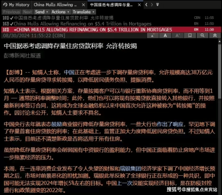Image resolution: width=222 pixels, height=195 pixels.
Task: Click CBN source label on row 101
Action: [197, 18]
